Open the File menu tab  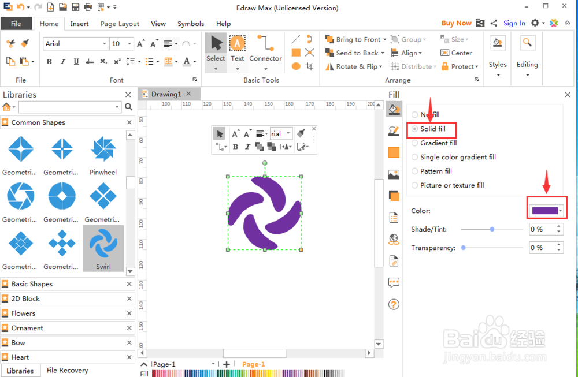click(x=16, y=24)
